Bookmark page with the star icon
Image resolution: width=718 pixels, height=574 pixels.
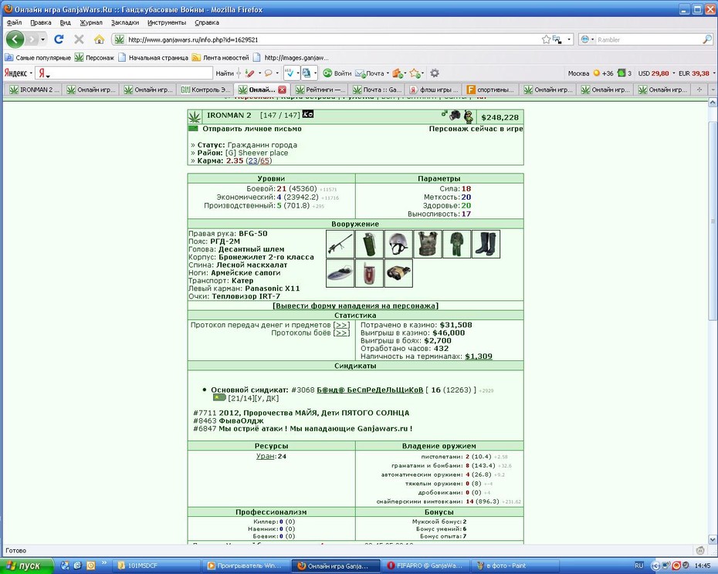[x=546, y=40]
